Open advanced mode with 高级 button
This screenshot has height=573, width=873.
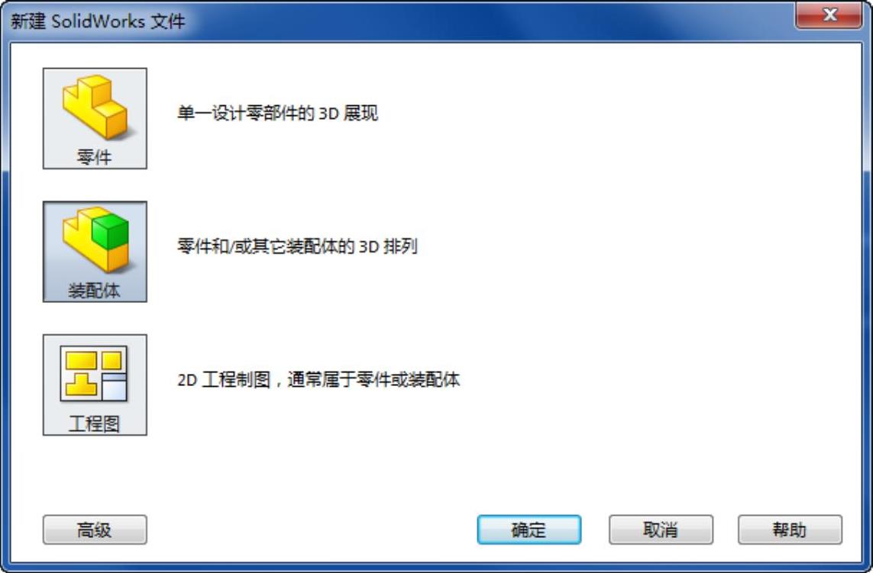click(x=95, y=530)
